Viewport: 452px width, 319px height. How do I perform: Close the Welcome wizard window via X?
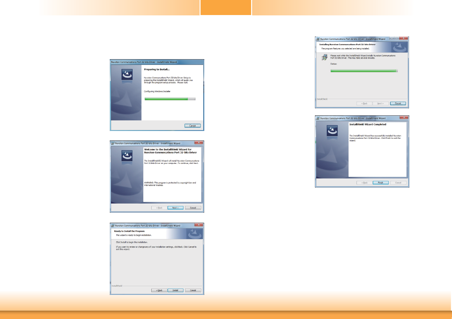199,143
